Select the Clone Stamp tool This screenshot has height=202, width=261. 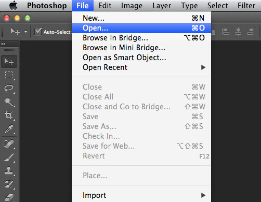point(9,171)
